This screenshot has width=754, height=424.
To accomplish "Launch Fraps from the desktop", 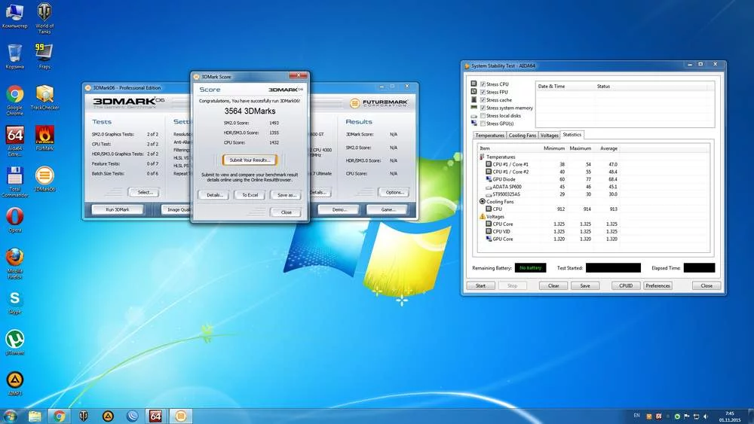I will click(x=44, y=53).
